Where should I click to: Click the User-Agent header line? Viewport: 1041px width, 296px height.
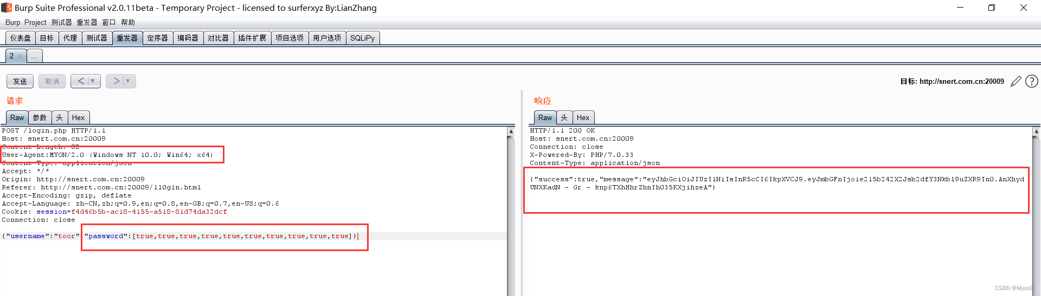click(x=107, y=155)
